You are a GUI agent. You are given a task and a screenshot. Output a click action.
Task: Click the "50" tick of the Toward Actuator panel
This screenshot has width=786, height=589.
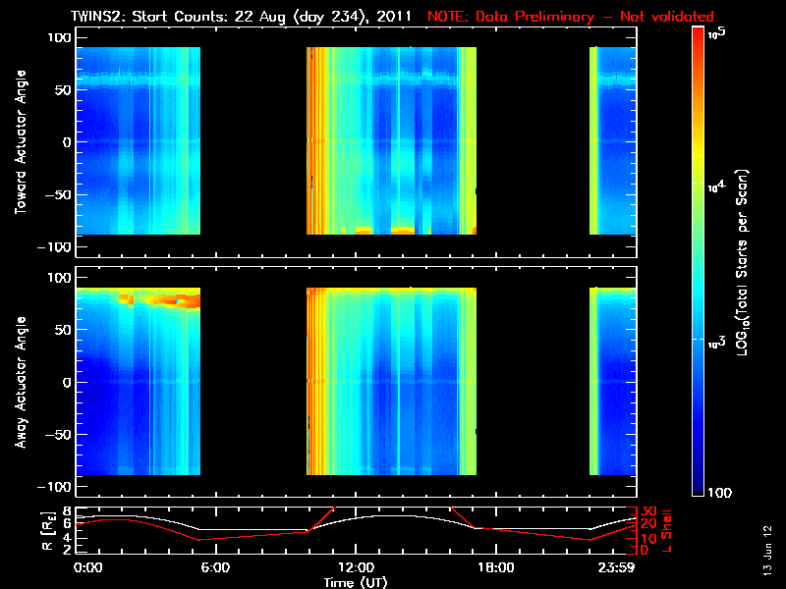coord(64,90)
